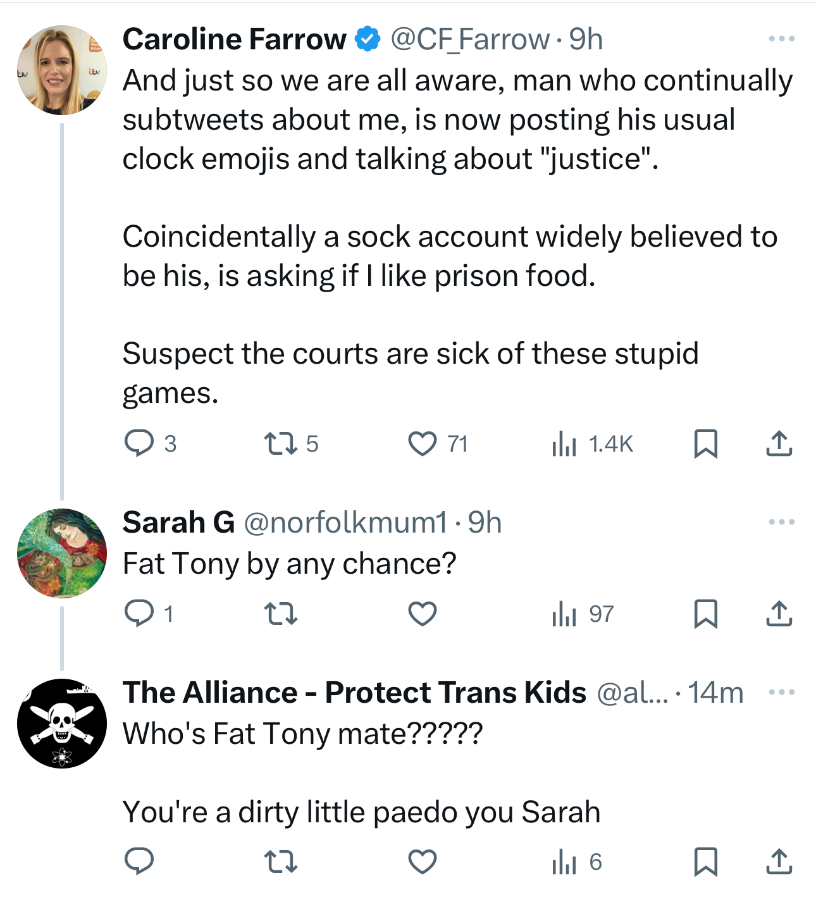Bookmark Caroline Farrow's tweet
The height and width of the screenshot is (902, 816).
pos(705,443)
